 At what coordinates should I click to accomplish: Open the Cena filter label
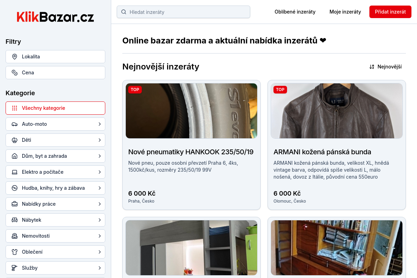click(x=28, y=73)
